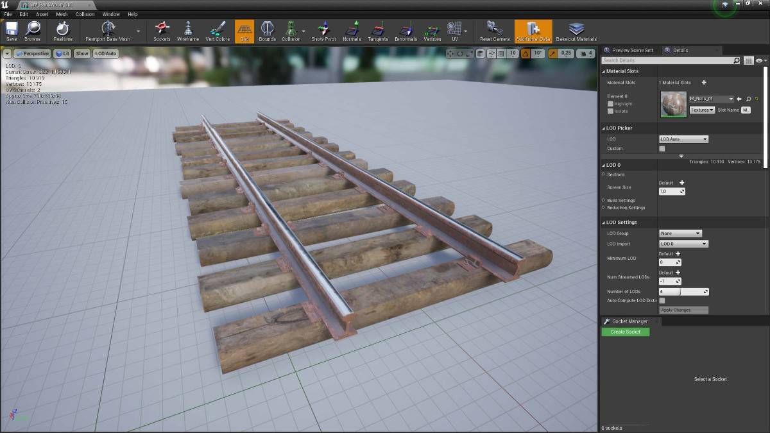Open M_Rails_01 material dropdown
Screen dimensions: 770x433
(711, 99)
